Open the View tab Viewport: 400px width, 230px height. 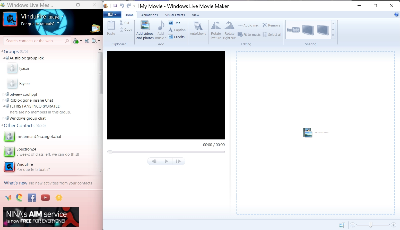[x=195, y=15]
